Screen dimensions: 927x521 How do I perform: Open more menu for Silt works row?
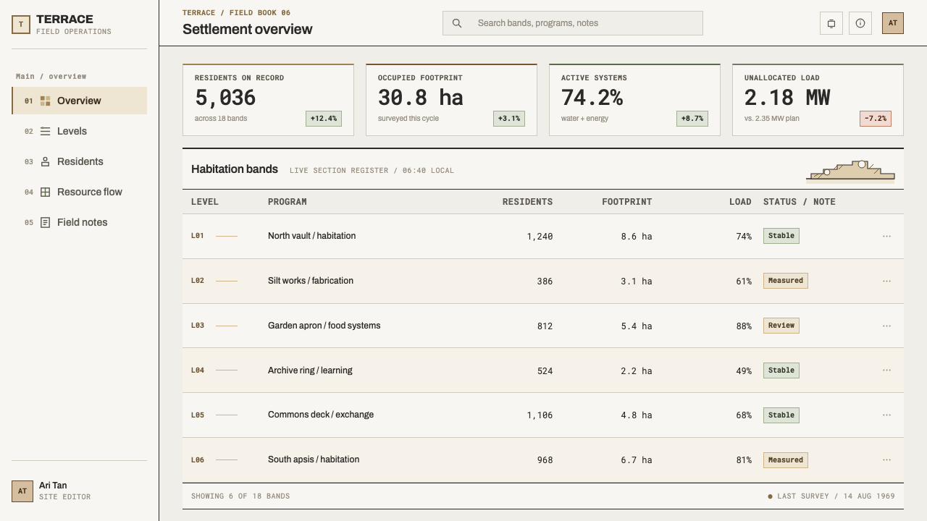click(886, 281)
